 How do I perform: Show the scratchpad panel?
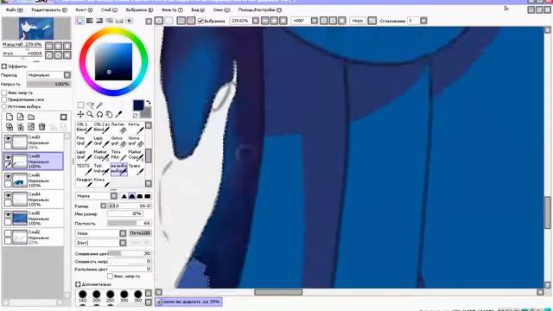(130, 21)
